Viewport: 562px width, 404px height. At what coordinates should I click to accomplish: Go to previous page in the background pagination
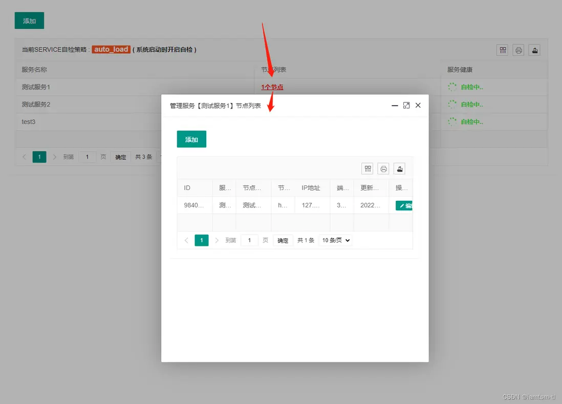pos(24,157)
